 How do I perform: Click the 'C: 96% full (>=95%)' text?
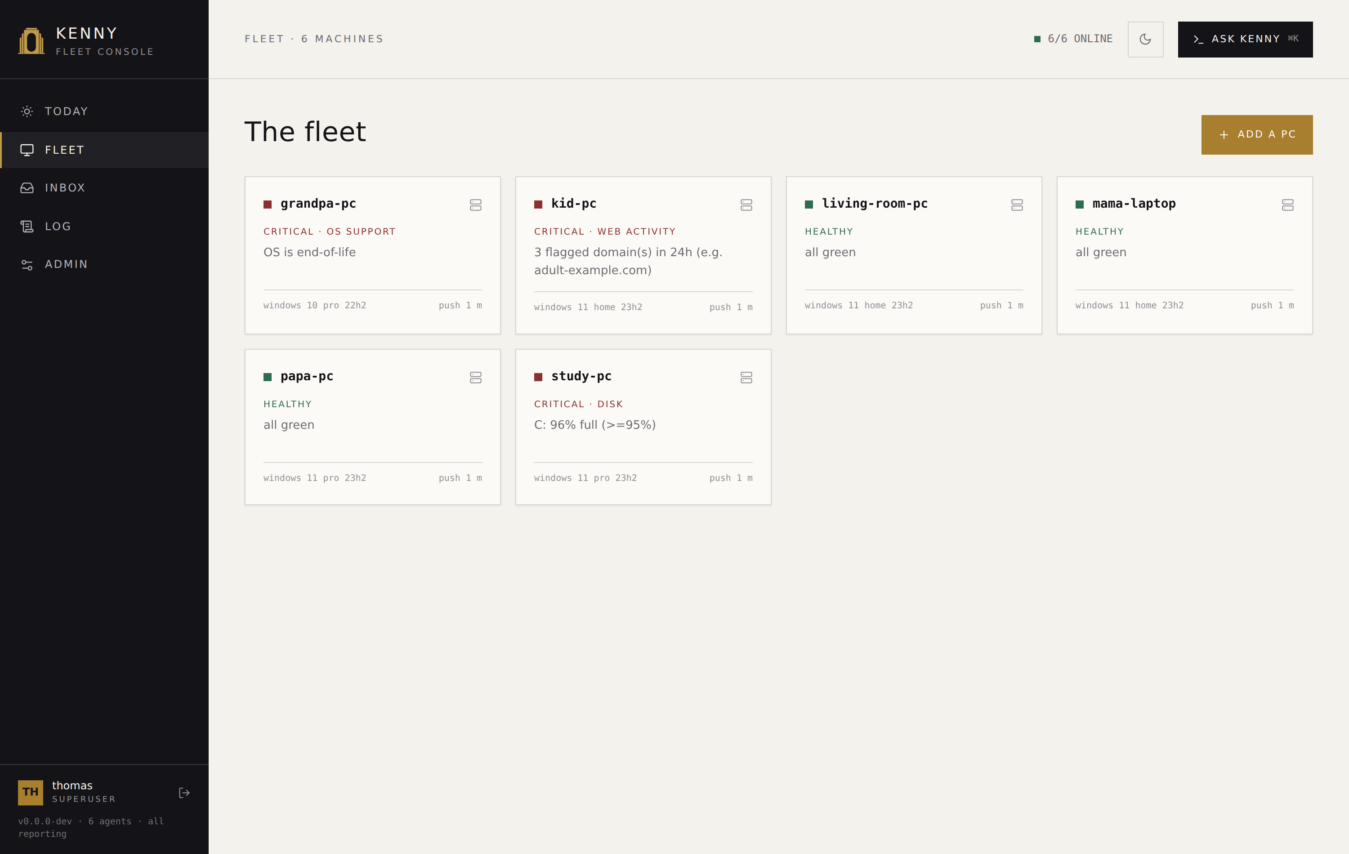(x=594, y=425)
